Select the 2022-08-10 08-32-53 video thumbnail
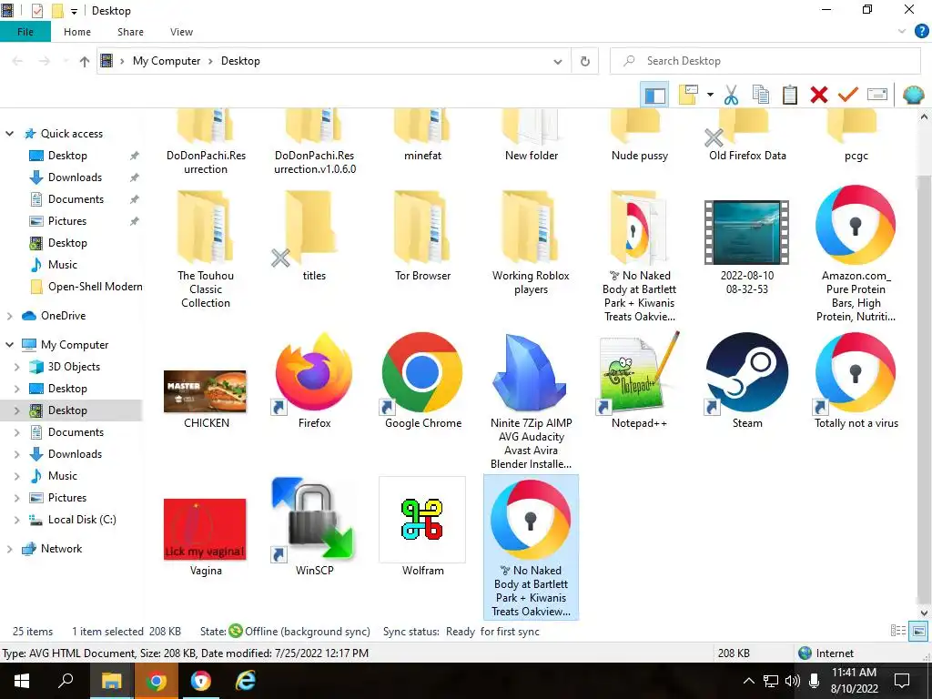Viewport: 932px width, 699px height. 747,232
